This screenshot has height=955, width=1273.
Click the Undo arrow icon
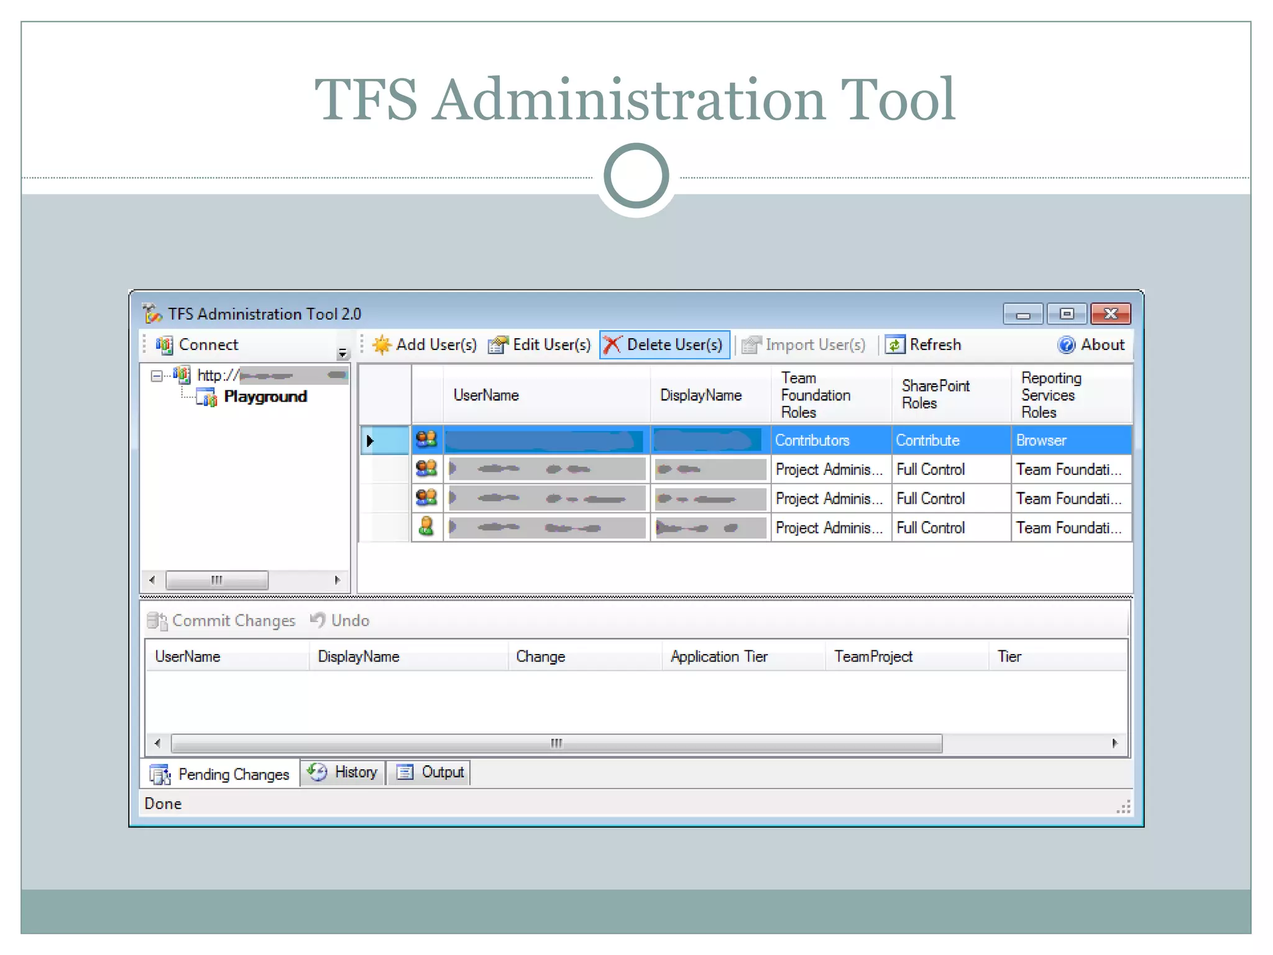318,620
